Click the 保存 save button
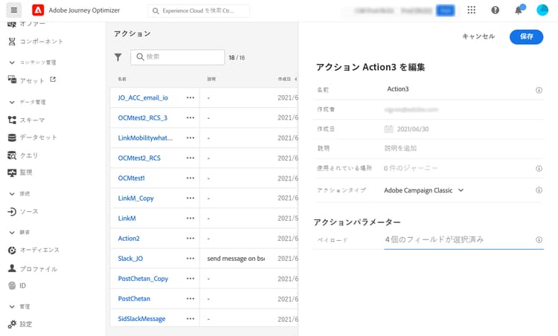The width and height of the screenshot is (558, 336). 526,36
